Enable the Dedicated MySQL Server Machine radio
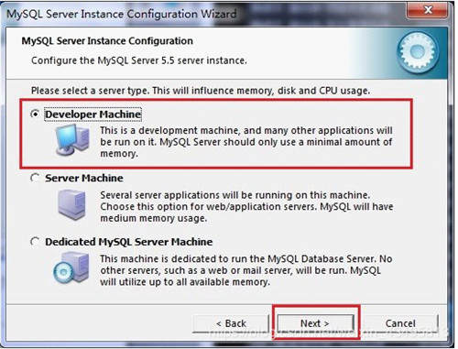The image size is (458, 349). click(35, 242)
